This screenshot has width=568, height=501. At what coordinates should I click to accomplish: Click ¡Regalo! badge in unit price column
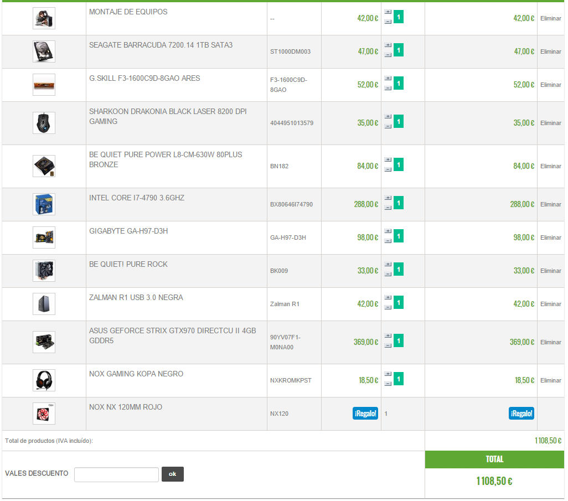[365, 414]
